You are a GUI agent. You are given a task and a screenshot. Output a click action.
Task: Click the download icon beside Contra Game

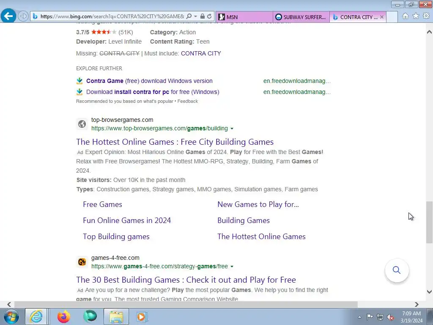[x=79, y=81]
